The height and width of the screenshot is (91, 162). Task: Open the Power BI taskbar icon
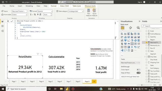[x=67, y=89]
